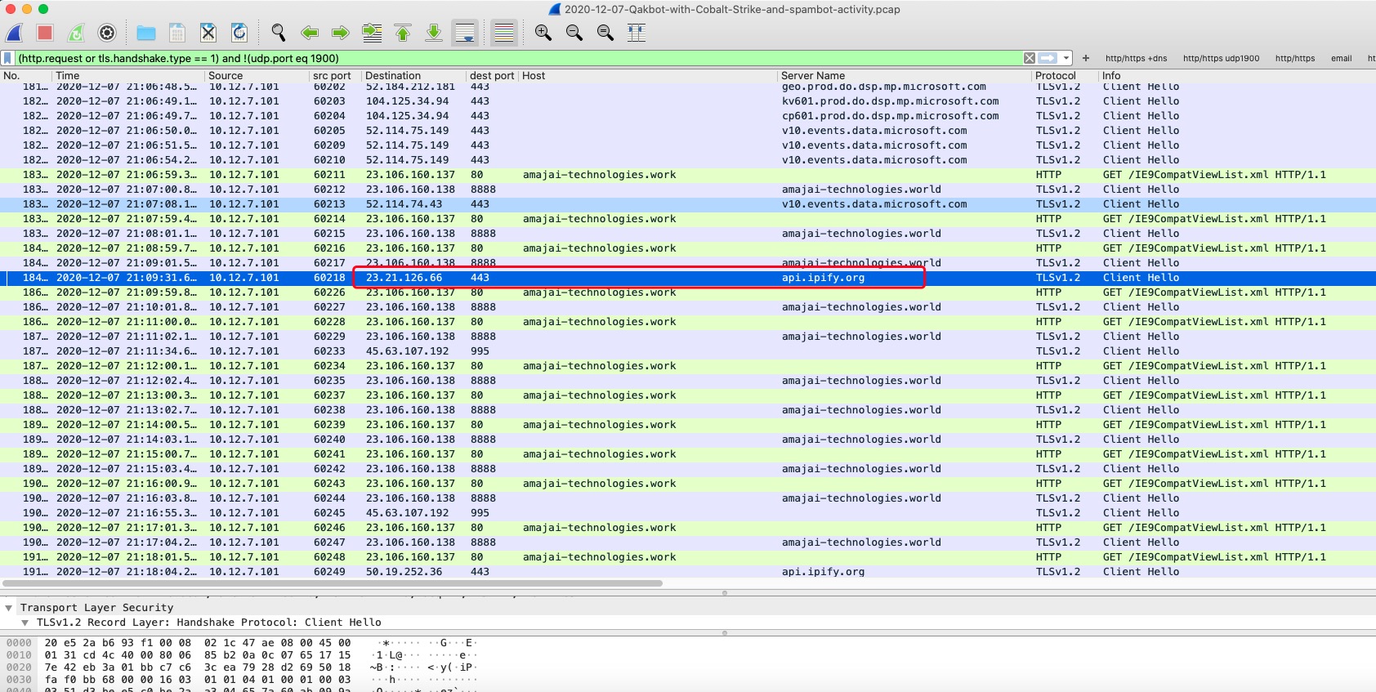Select the packet to 52.114.74.43

pos(688,204)
